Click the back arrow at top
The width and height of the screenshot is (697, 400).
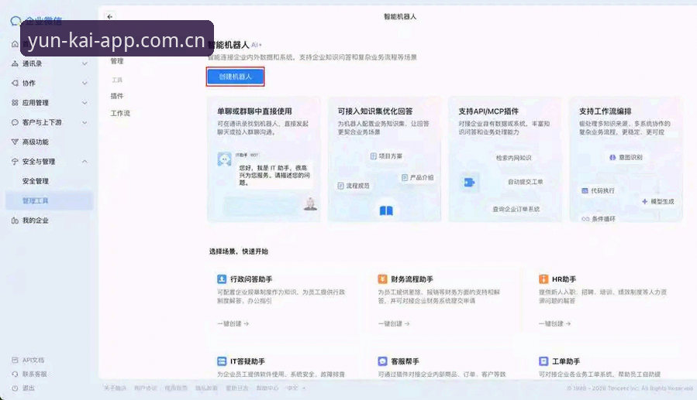(x=110, y=16)
